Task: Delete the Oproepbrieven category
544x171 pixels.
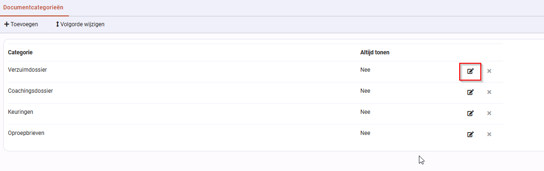Action: pos(489,134)
